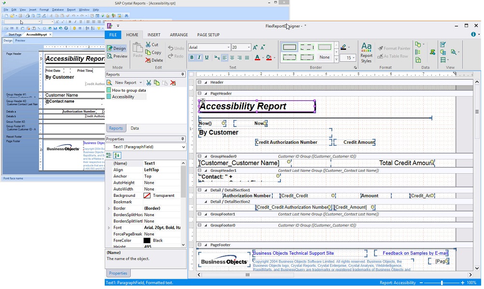Viewport: 484px width, 289px height.
Task: Toggle center text alignment
Action: tap(232, 57)
